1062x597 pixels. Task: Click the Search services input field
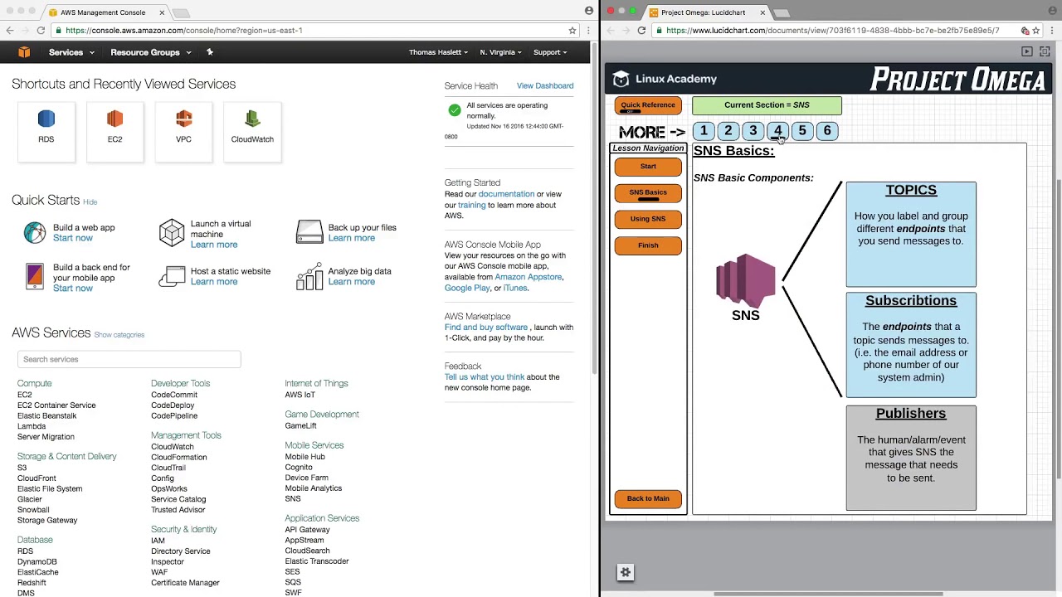tap(129, 359)
